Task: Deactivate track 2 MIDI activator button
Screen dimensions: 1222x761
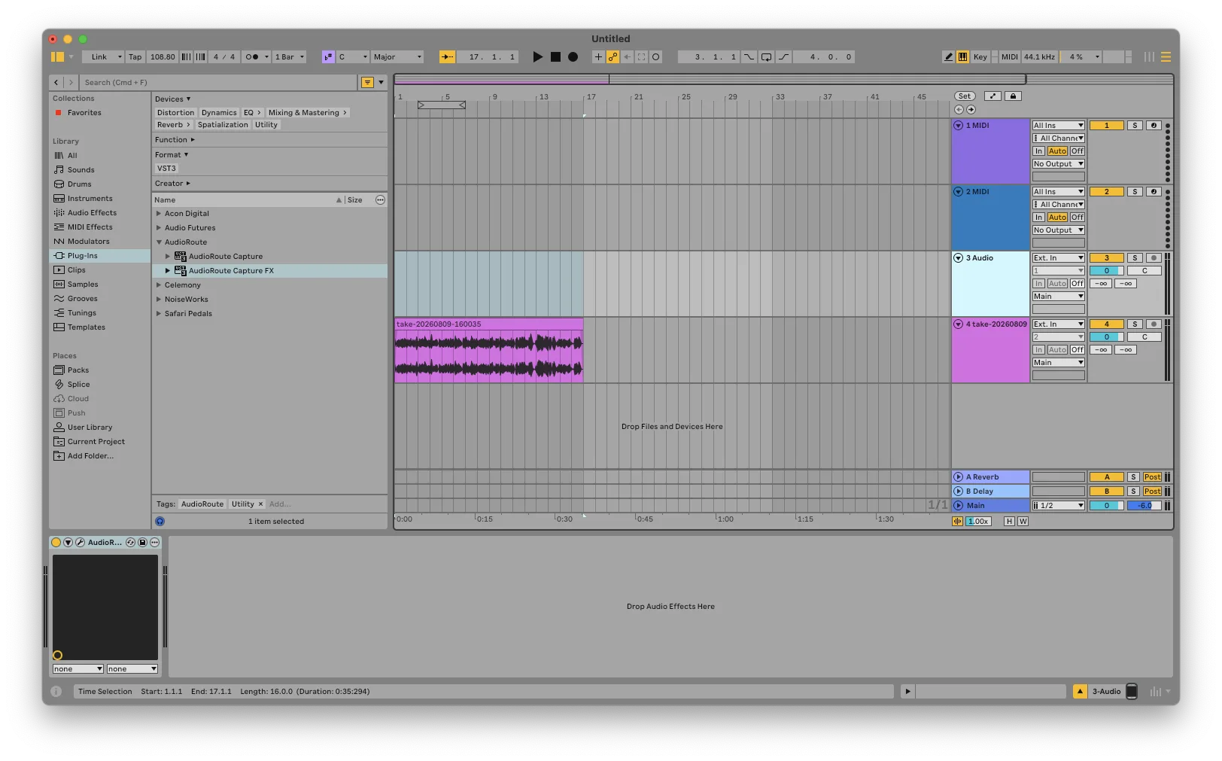Action: point(1106,192)
